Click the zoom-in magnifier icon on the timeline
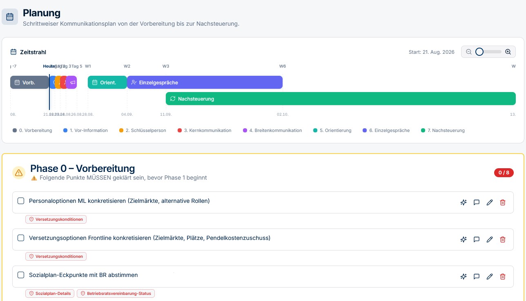The height and width of the screenshot is (301, 526). pyautogui.click(x=508, y=52)
